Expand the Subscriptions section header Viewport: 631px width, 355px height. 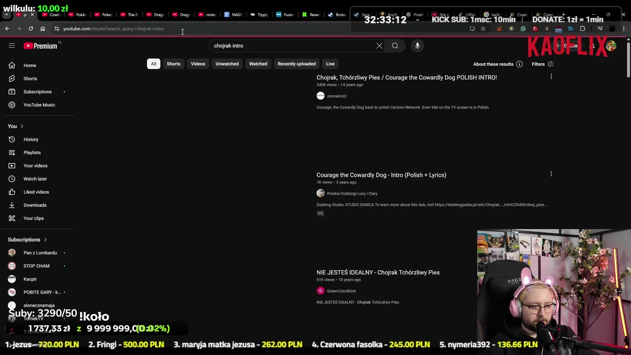click(x=28, y=240)
